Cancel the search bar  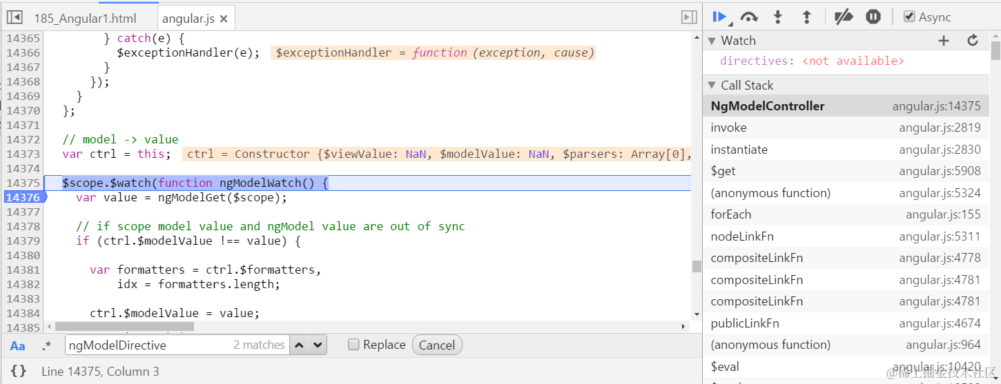coord(437,345)
